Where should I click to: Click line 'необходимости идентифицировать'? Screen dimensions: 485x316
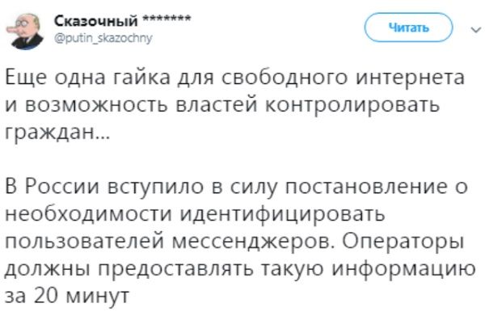pyautogui.click(x=195, y=214)
